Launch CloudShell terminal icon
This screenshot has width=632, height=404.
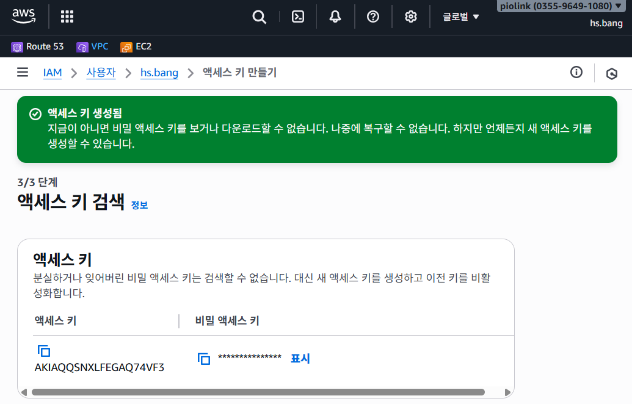298,16
